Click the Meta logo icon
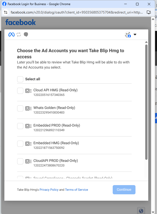Screen dimensions: 157x214 pos(12,35)
